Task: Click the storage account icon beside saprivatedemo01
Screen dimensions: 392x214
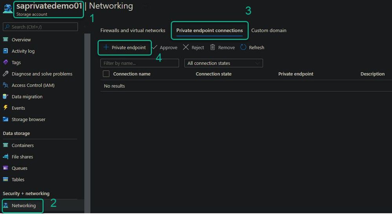Action: (7, 9)
